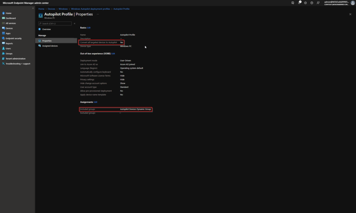
Task: Click the Users person icon
Action: (x=3, y=48)
